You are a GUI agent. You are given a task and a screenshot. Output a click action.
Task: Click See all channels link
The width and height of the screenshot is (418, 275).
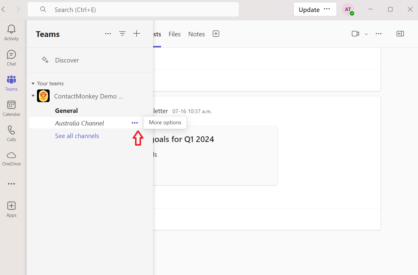(x=77, y=136)
